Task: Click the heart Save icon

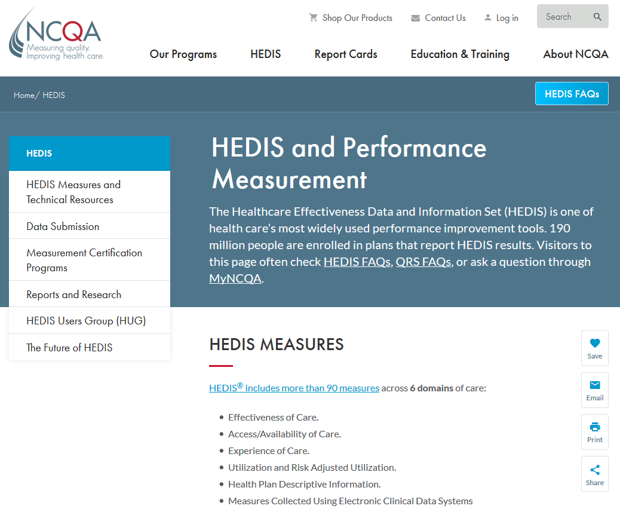Action: click(x=595, y=343)
